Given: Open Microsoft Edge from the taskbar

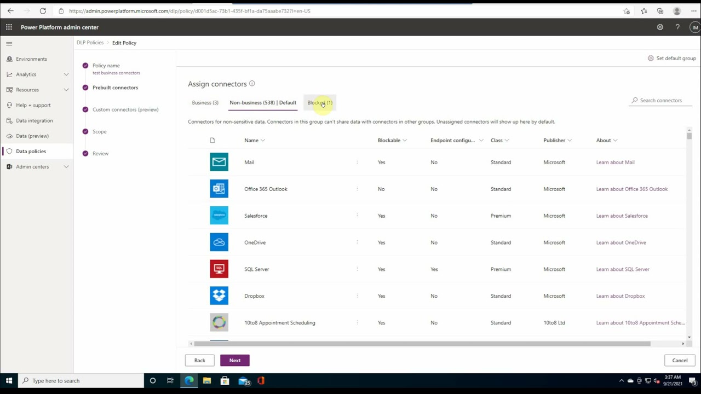Looking at the screenshot, I should click(x=189, y=381).
